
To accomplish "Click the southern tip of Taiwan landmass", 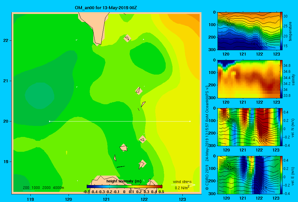I will 98,44.
